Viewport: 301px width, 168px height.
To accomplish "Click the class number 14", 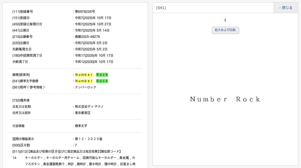I will 14,158.
